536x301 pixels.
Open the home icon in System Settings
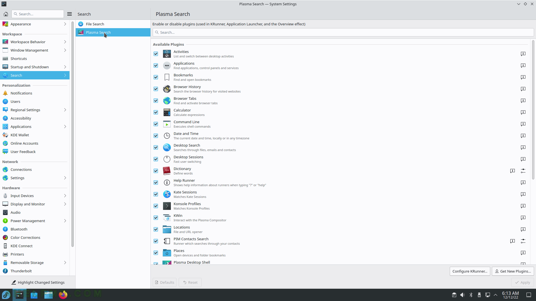(x=6, y=14)
